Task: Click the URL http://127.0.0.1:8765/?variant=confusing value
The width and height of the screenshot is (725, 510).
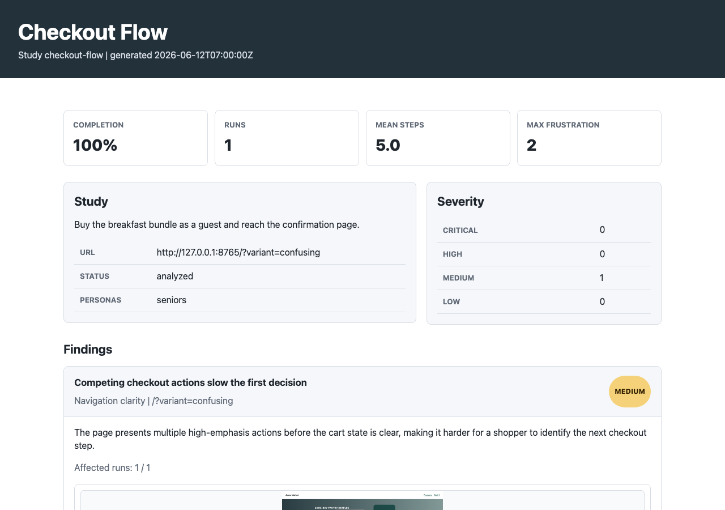Action: pos(238,252)
